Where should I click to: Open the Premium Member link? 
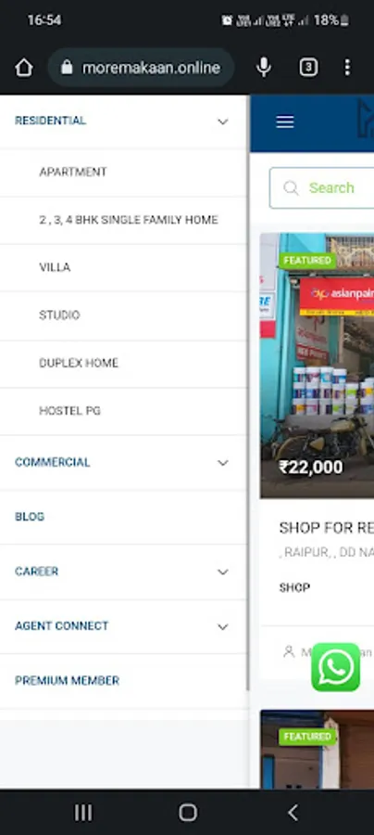tap(67, 681)
